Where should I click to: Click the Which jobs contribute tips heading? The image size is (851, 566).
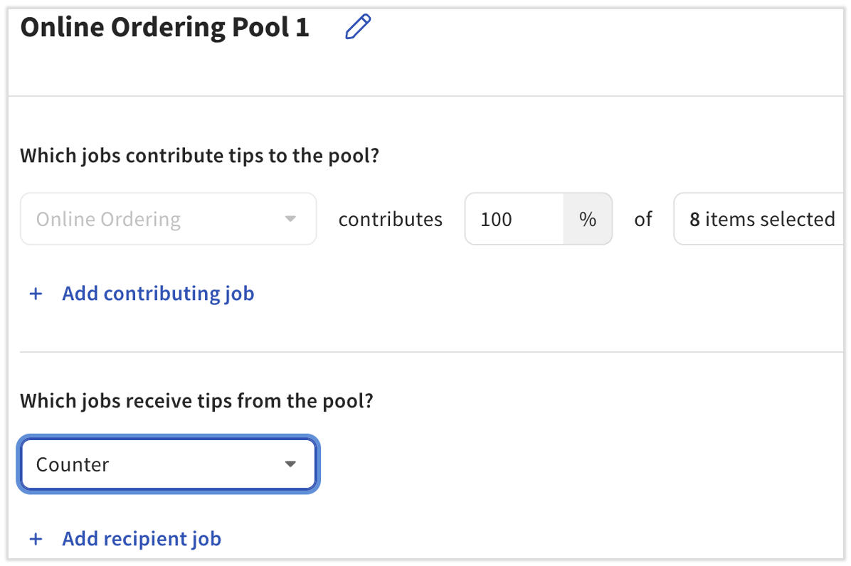(199, 155)
